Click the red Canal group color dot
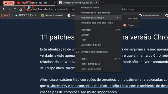168x94 pixels. pyautogui.click(x=124, y=25)
